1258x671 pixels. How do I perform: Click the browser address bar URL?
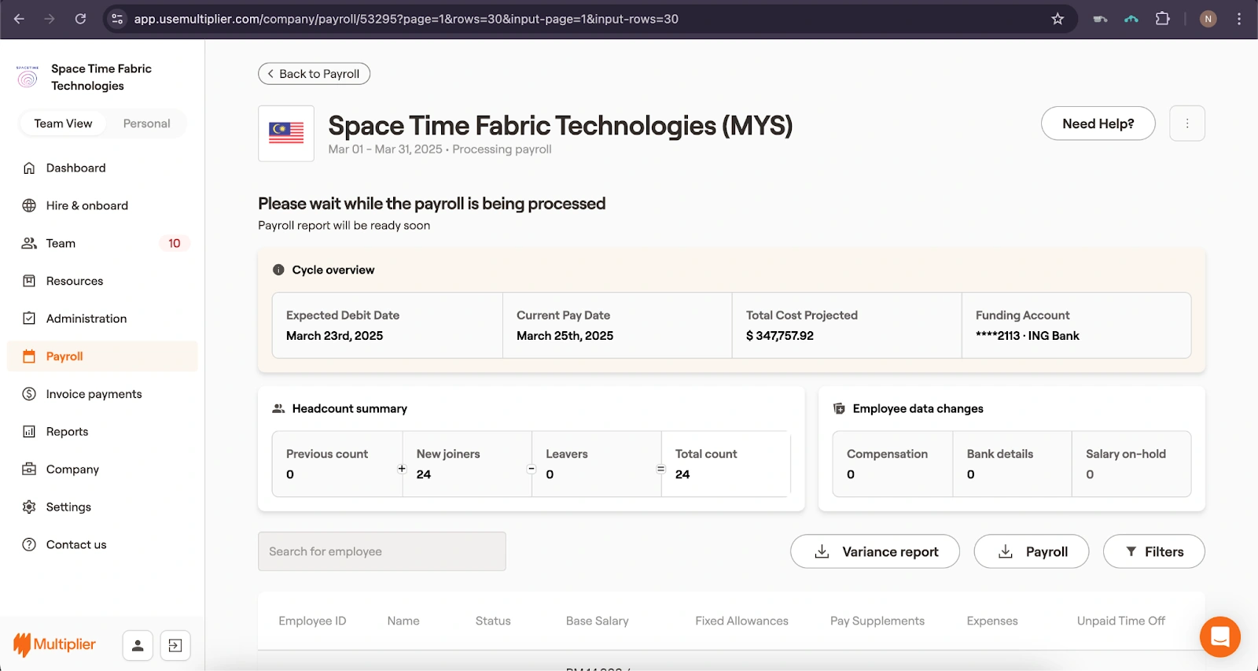[x=406, y=19]
